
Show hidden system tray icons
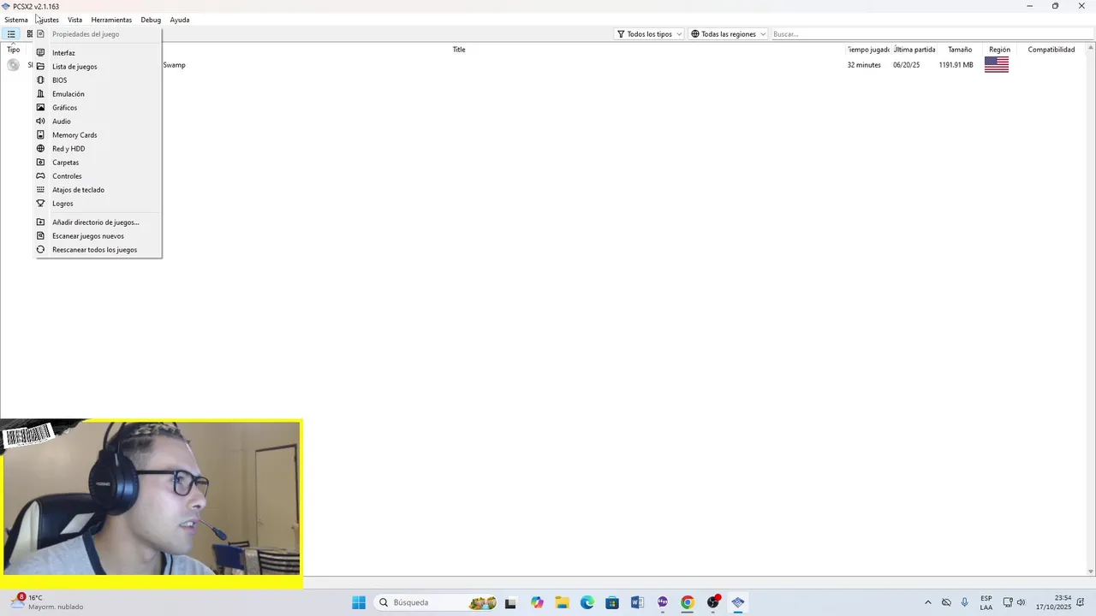(927, 602)
